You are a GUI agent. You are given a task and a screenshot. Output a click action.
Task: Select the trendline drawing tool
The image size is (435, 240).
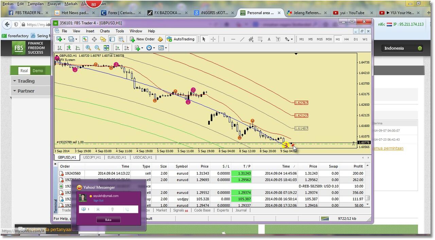pos(242,39)
